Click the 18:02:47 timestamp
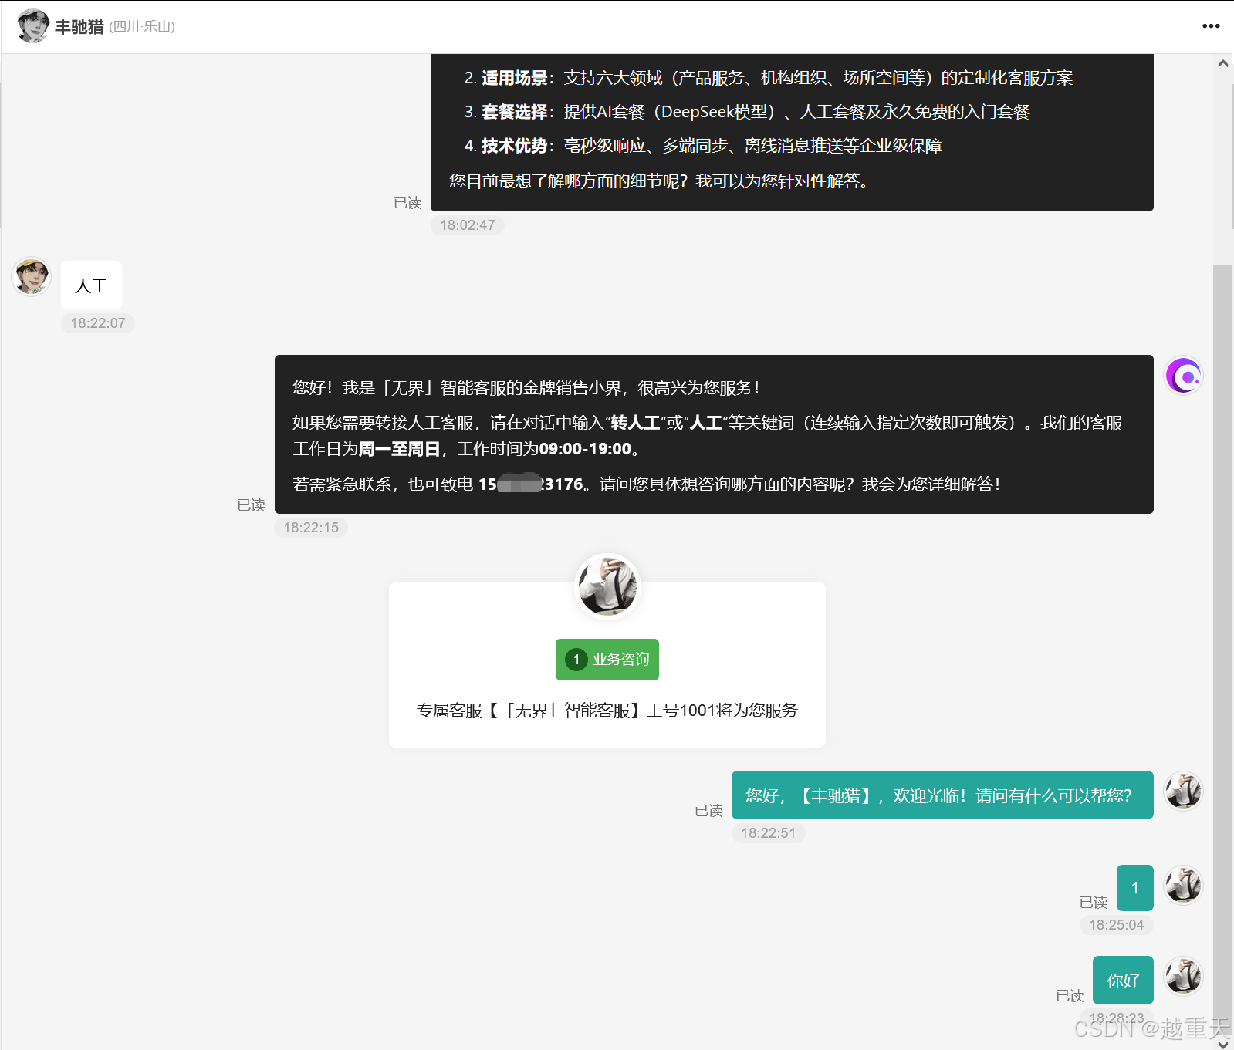The height and width of the screenshot is (1050, 1234). 468,225
